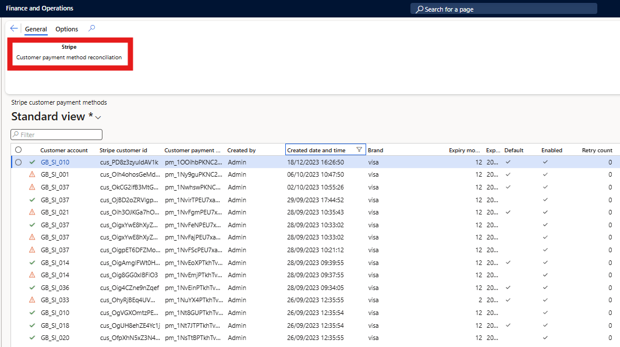This screenshot has width=620, height=347.
Task: Click warning triangle for pm_1NvFajPEU7xa row
Action: pyautogui.click(x=33, y=237)
